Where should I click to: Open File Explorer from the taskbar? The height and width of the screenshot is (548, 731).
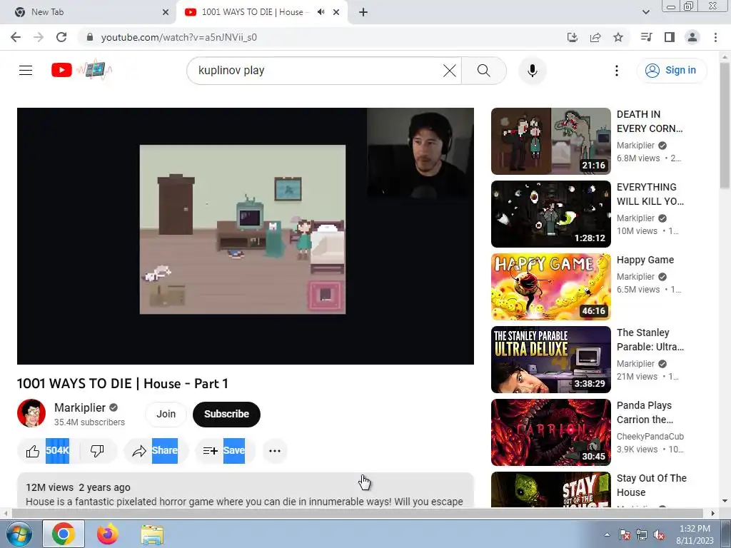[152, 534]
